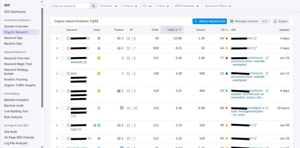Click the N intent badge in the 1.3K volume row
Screen dimensions: 300x148
pos(99,38)
